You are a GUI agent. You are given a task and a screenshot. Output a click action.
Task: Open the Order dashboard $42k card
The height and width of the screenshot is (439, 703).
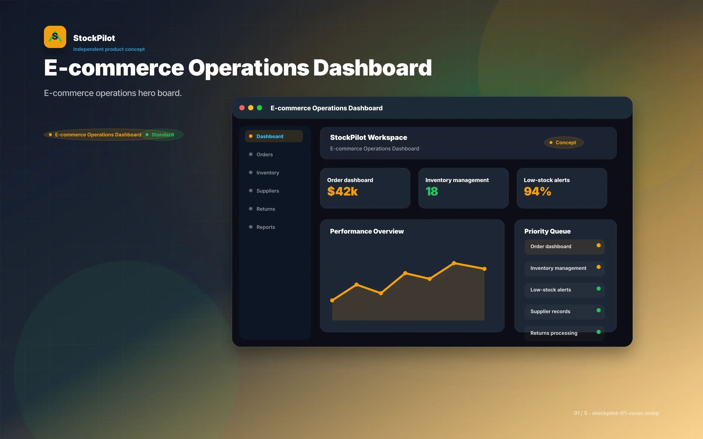365,188
